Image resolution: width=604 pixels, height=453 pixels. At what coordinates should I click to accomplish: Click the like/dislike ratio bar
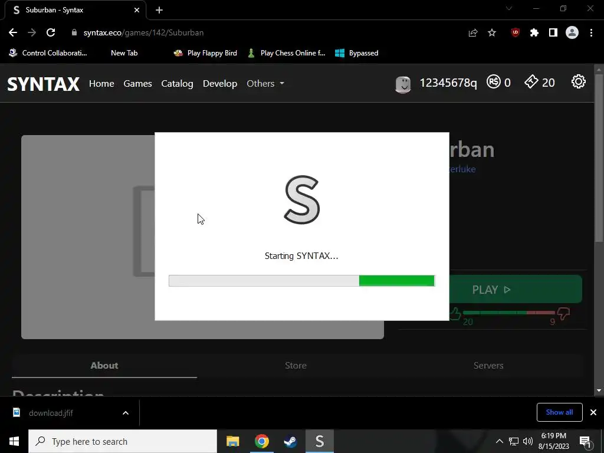click(508, 313)
